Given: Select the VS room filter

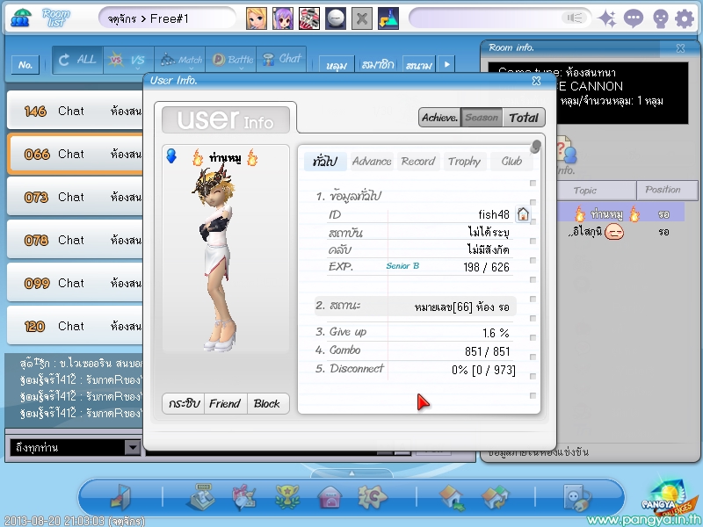Looking at the screenshot, I should click(x=128, y=60).
